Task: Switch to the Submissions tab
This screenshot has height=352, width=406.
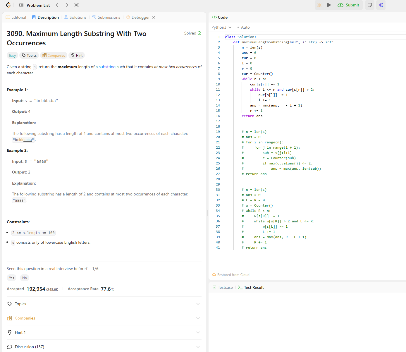Action: pyautogui.click(x=106, y=17)
